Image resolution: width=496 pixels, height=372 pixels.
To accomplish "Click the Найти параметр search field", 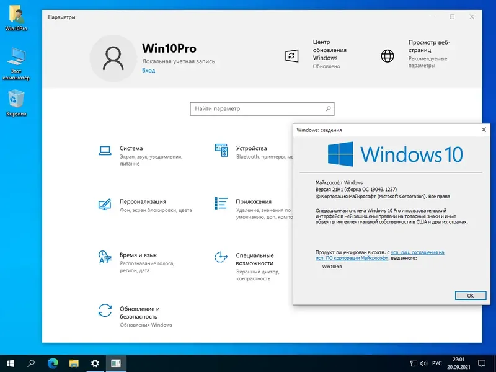I will [262, 108].
